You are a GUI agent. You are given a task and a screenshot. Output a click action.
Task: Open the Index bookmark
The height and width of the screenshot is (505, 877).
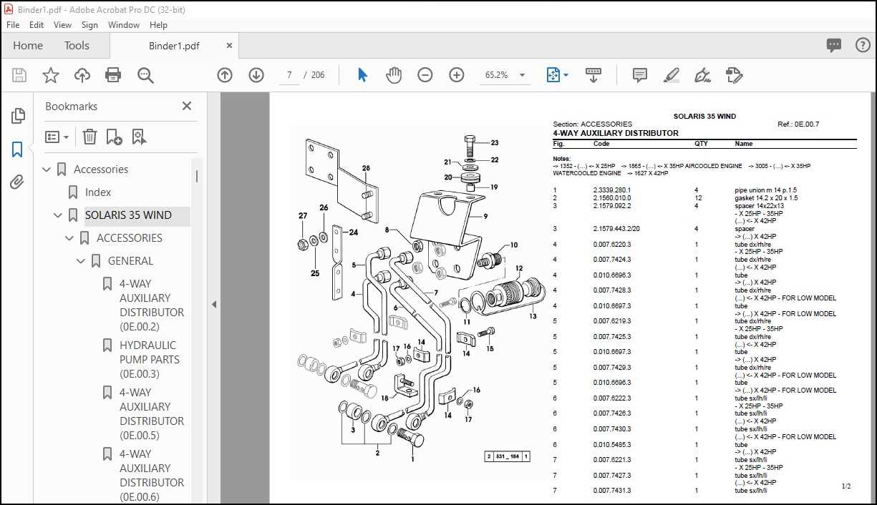click(x=98, y=192)
